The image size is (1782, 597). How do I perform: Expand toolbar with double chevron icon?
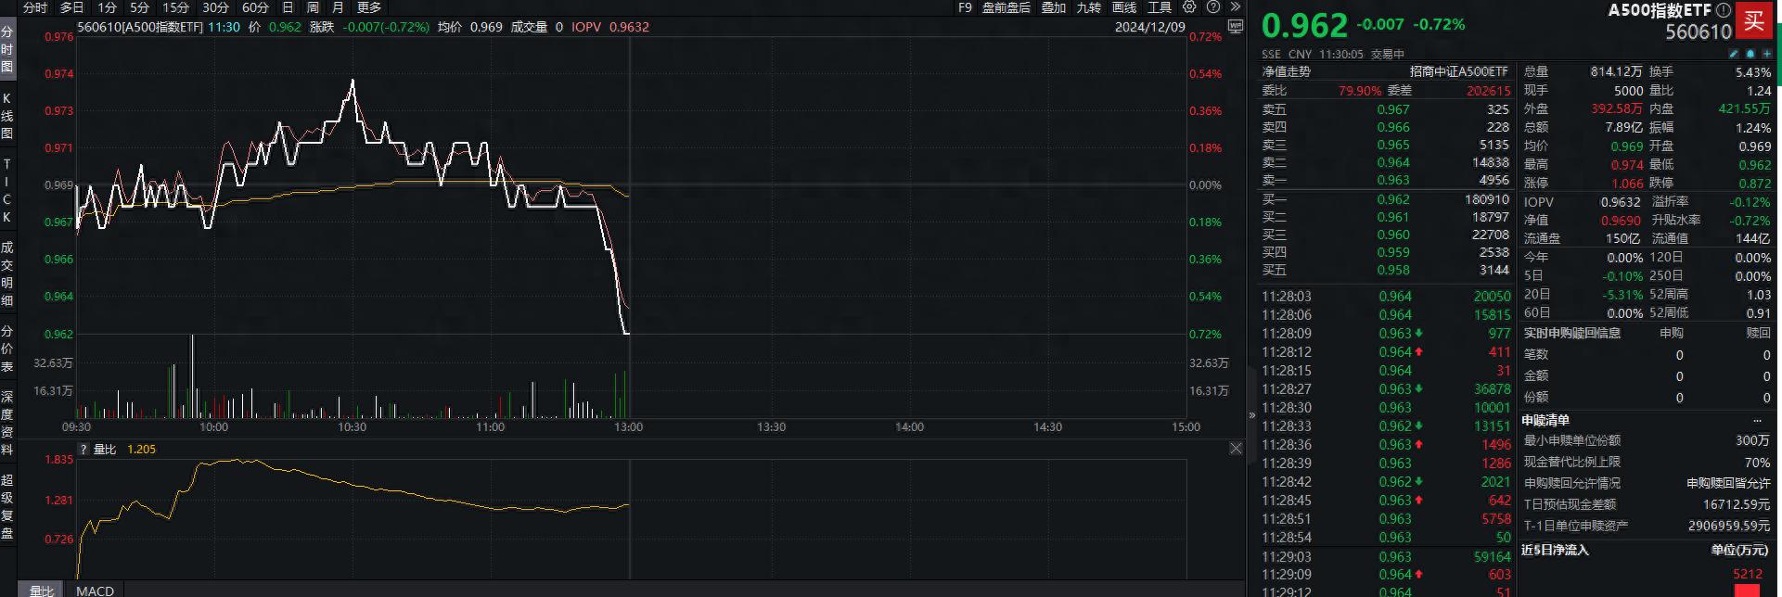1235,7
